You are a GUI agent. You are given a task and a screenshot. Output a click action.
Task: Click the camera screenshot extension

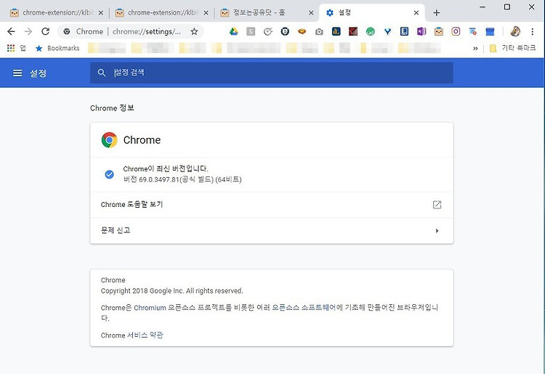click(x=319, y=32)
